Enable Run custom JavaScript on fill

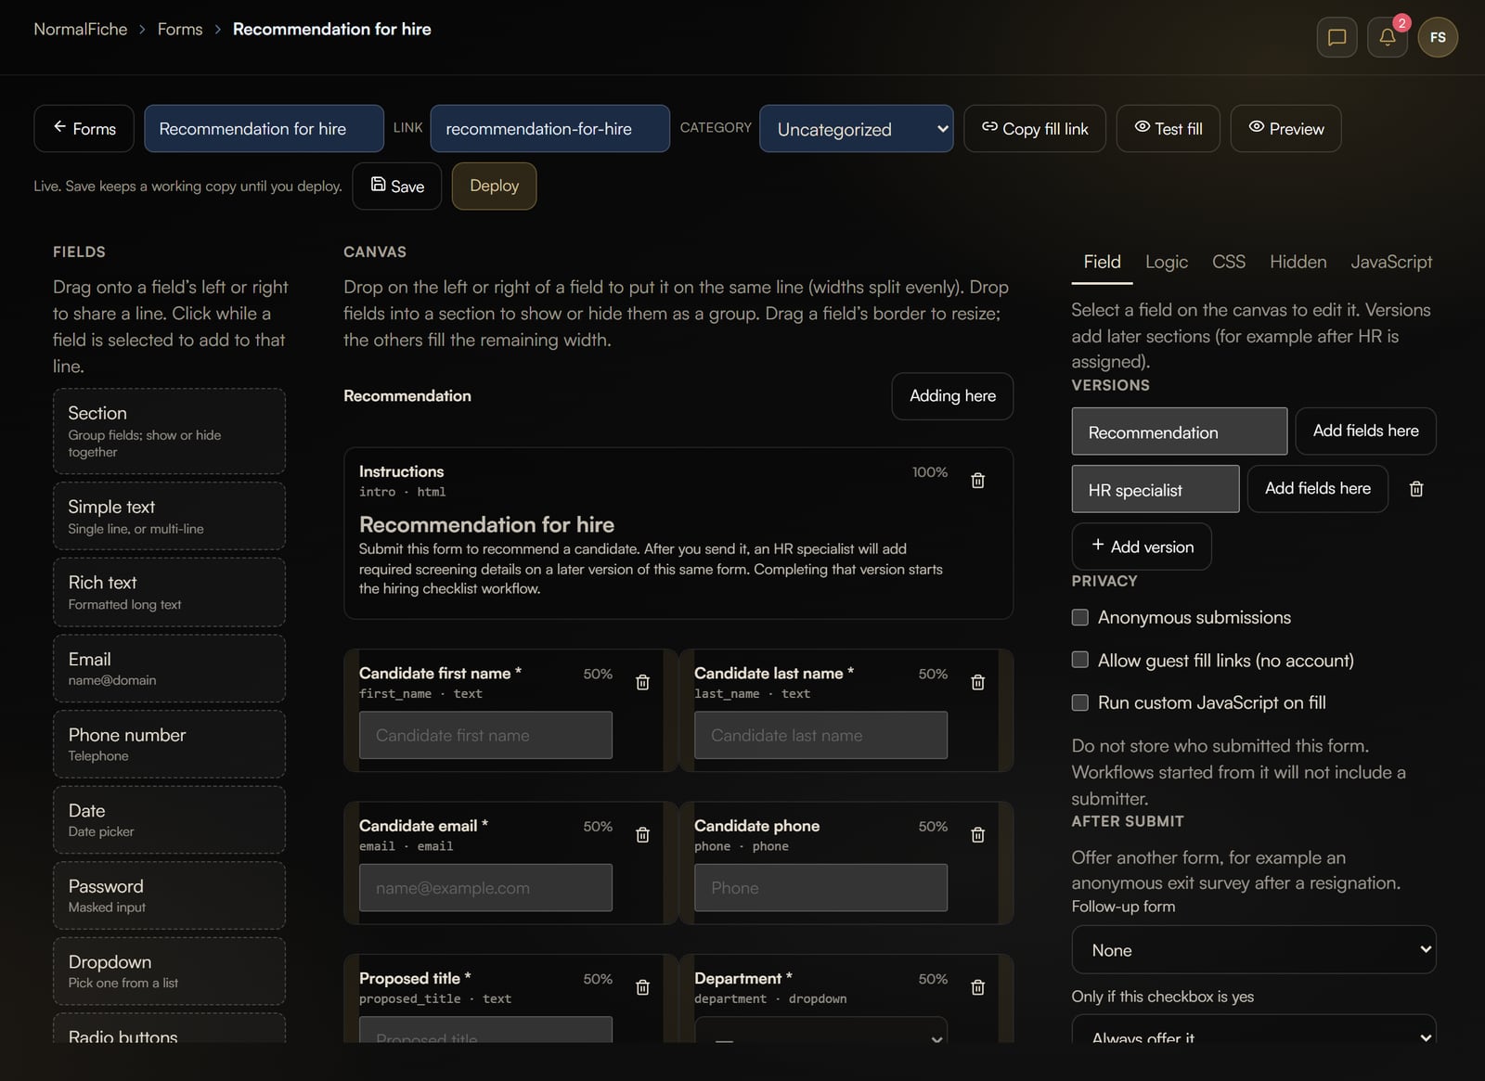[x=1079, y=702]
